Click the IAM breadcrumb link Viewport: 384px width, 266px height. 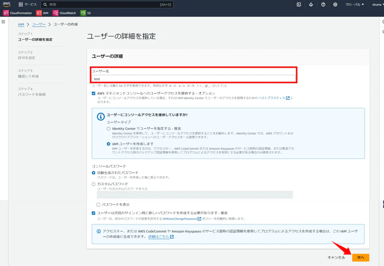tap(21, 25)
